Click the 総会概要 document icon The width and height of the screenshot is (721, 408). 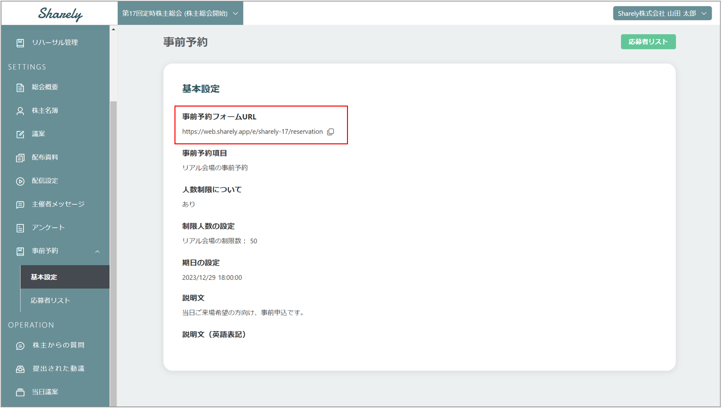[x=20, y=87]
